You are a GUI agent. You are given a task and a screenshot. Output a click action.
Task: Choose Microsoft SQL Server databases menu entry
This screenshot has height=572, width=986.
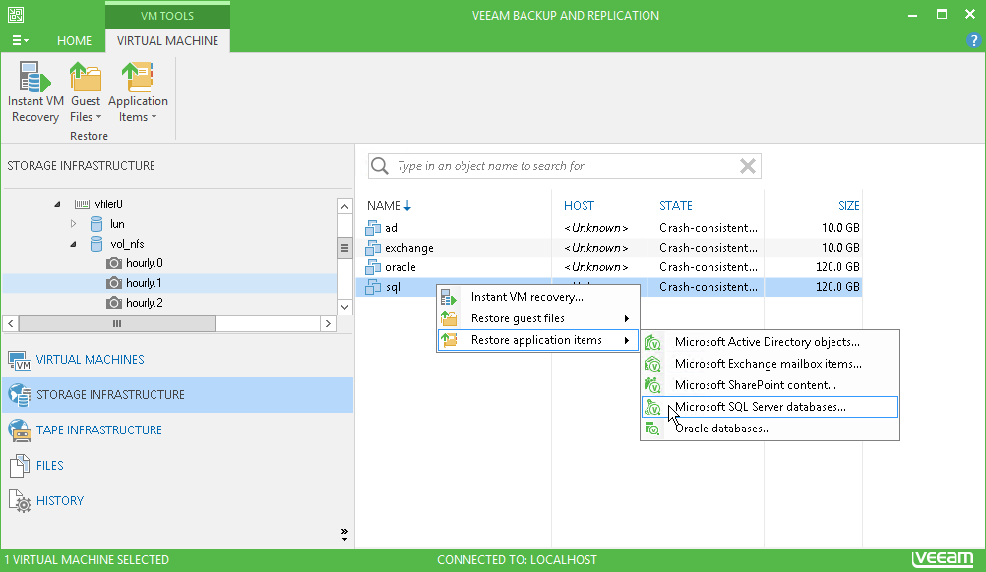point(760,407)
